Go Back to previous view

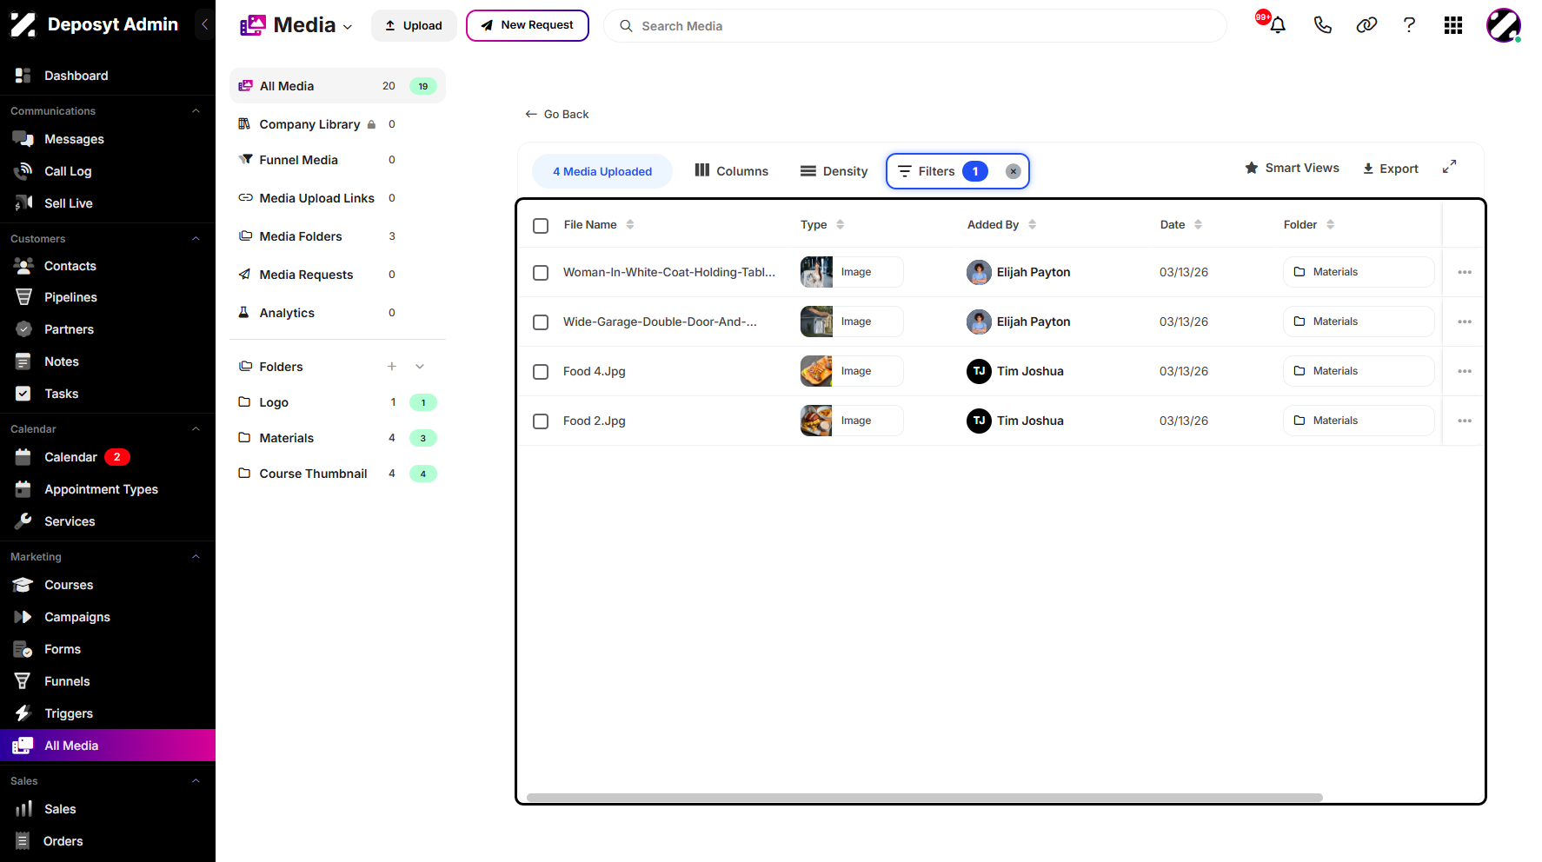(x=557, y=114)
